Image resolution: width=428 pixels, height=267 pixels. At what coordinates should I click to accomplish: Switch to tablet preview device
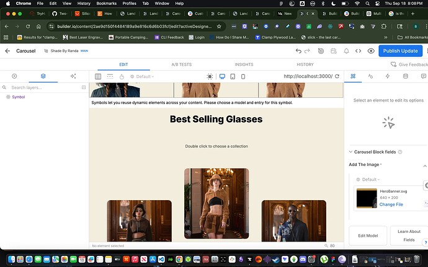233,77
